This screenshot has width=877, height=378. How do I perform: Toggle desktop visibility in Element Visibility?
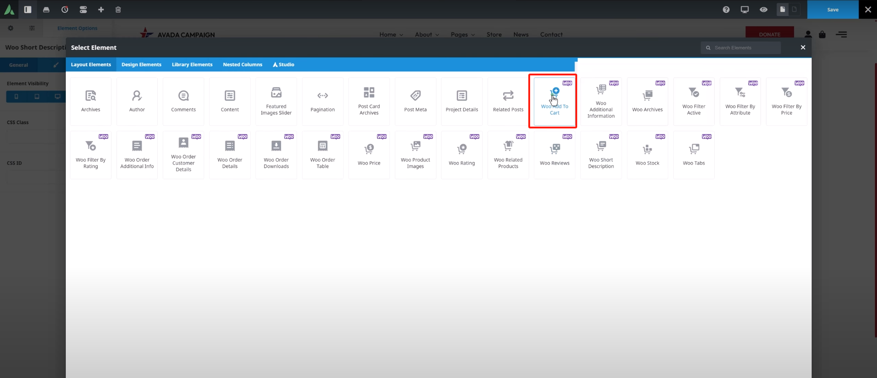(x=58, y=96)
